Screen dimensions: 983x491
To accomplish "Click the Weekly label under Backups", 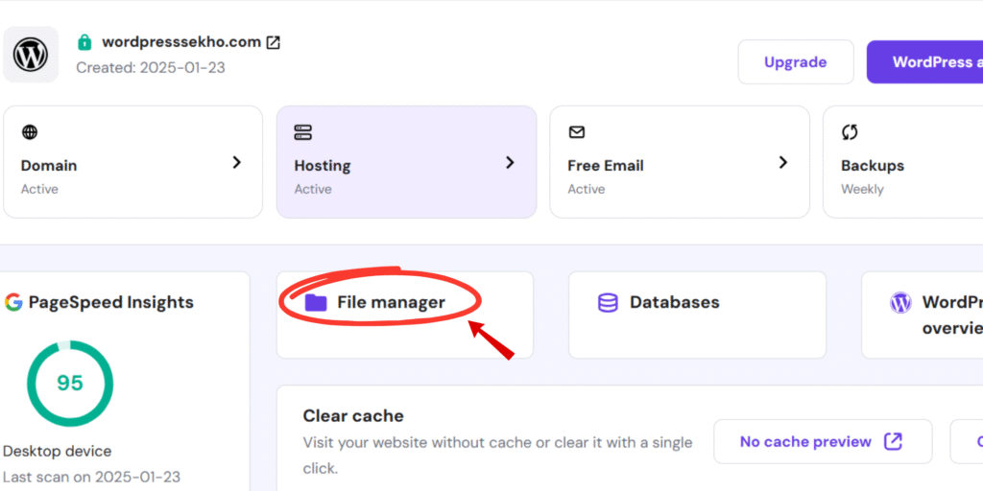I will pos(862,189).
